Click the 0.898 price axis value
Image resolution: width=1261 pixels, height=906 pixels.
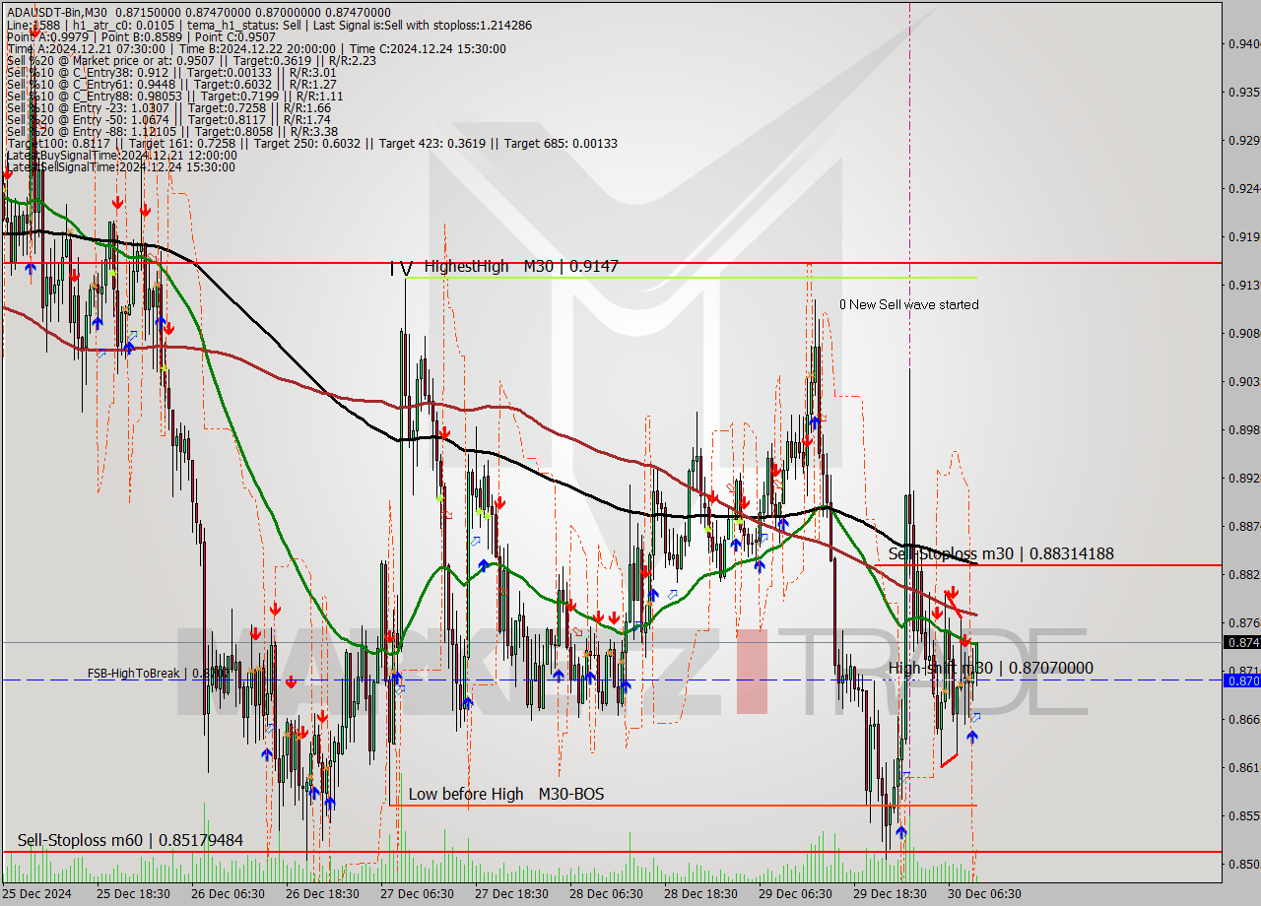[1243, 429]
